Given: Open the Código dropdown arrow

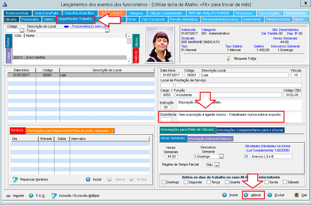Looking at the screenshot, I should click(x=22, y=31).
